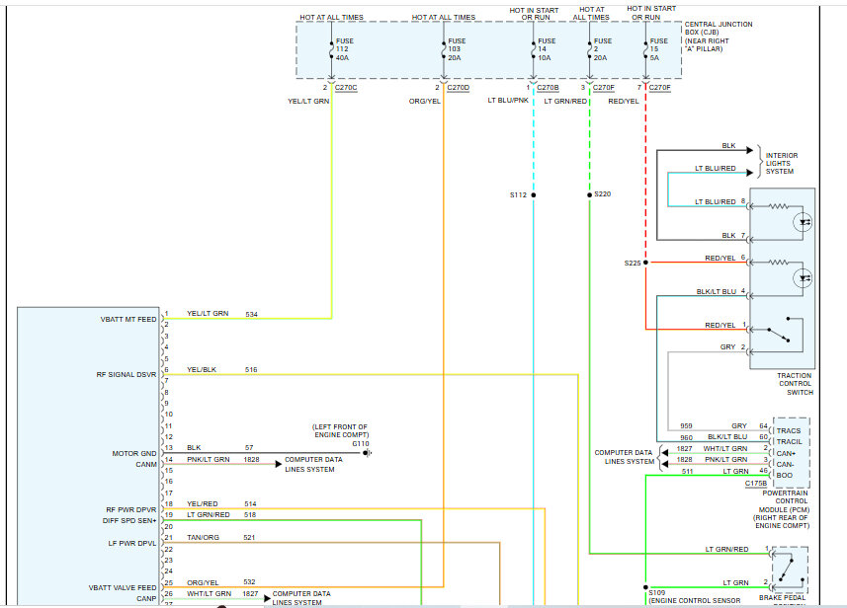This screenshot has width=847, height=608.
Task: Select the CANP pin label
Action: pos(146,598)
